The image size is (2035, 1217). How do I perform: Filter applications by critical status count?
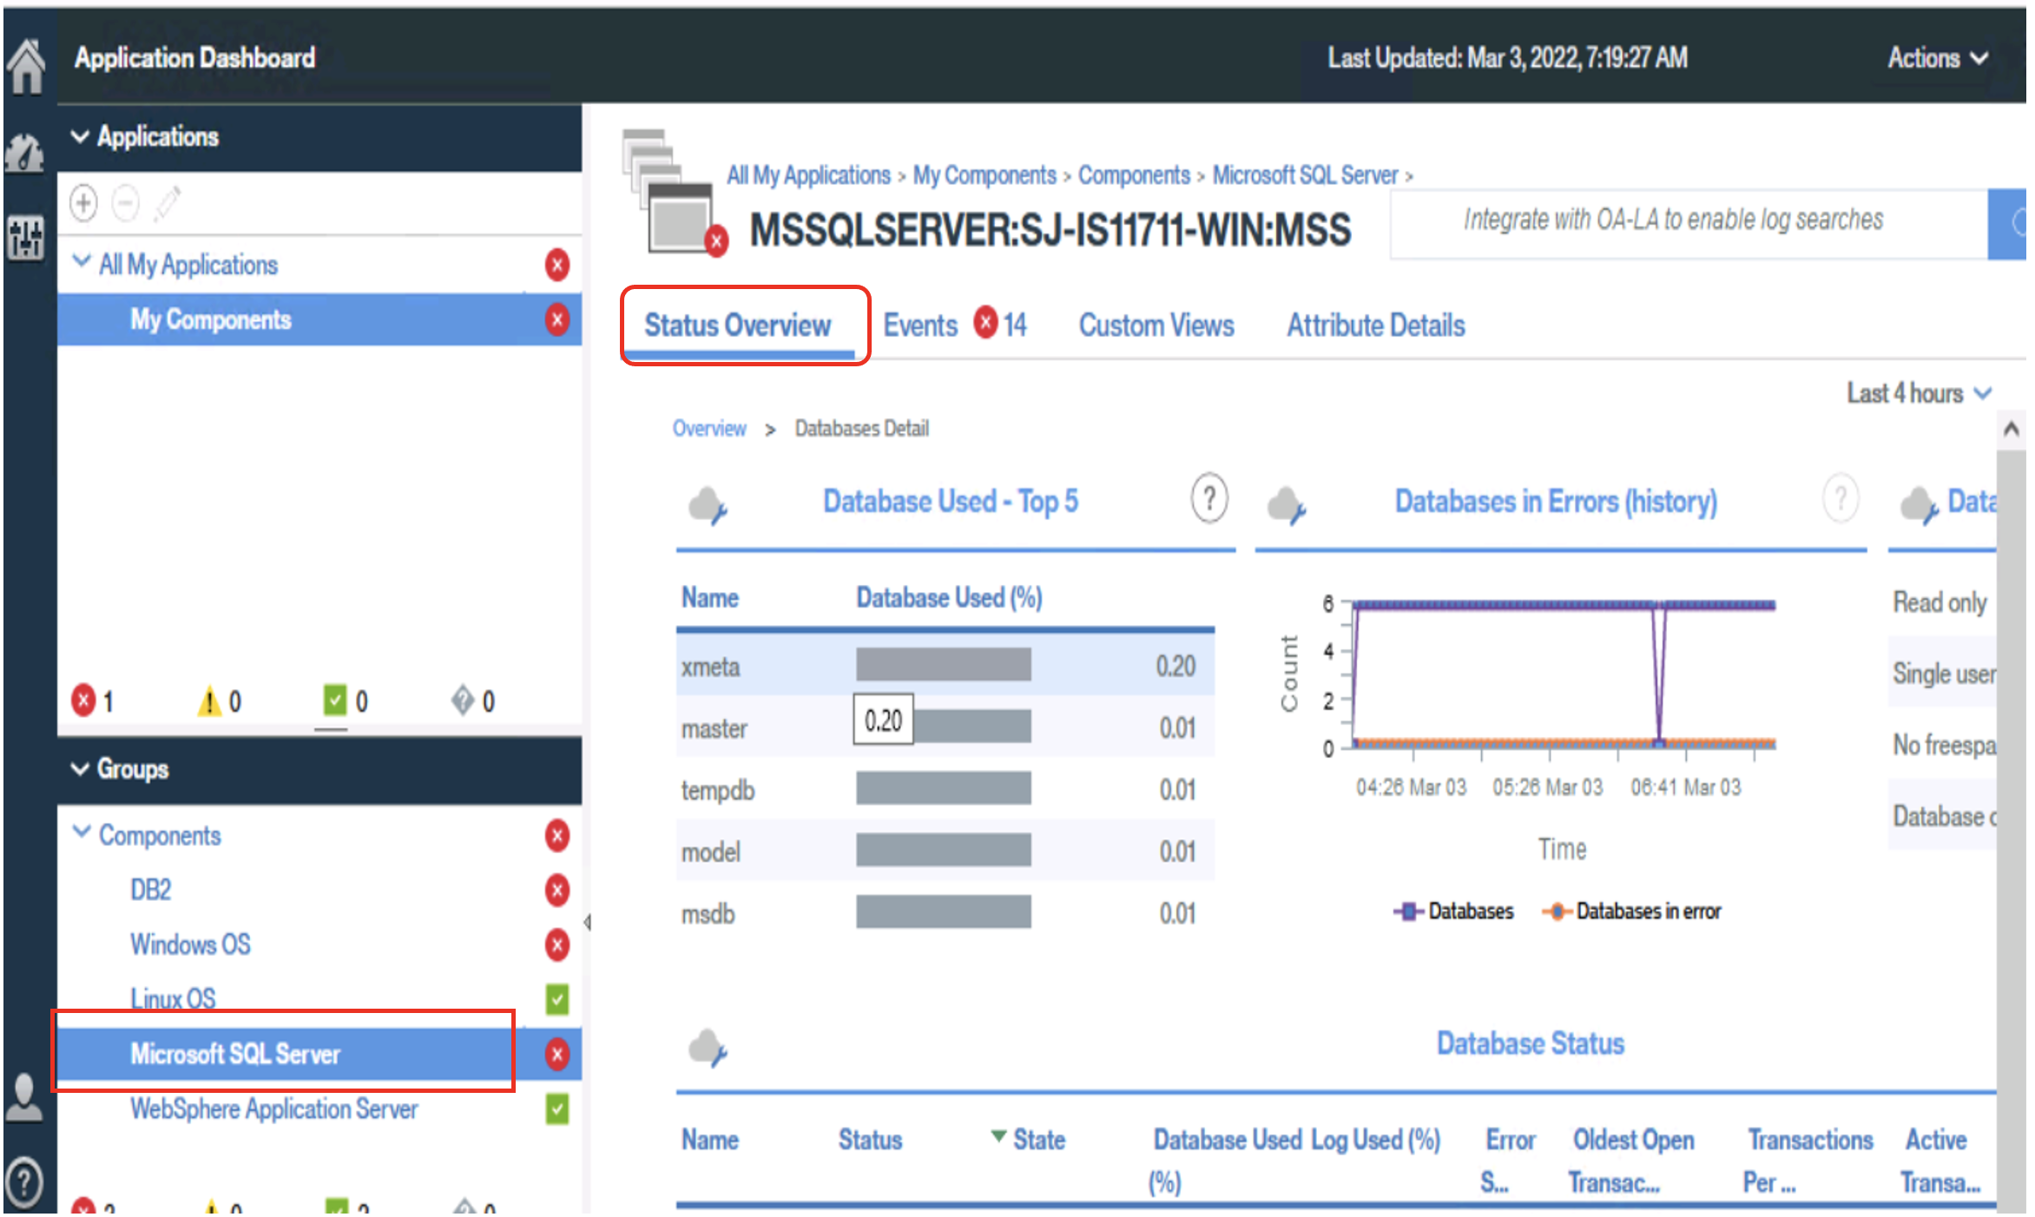pyautogui.click(x=93, y=701)
